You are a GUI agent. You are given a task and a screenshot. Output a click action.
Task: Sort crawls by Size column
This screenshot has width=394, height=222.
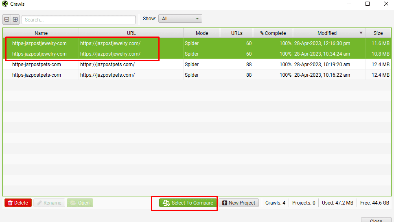click(x=378, y=33)
